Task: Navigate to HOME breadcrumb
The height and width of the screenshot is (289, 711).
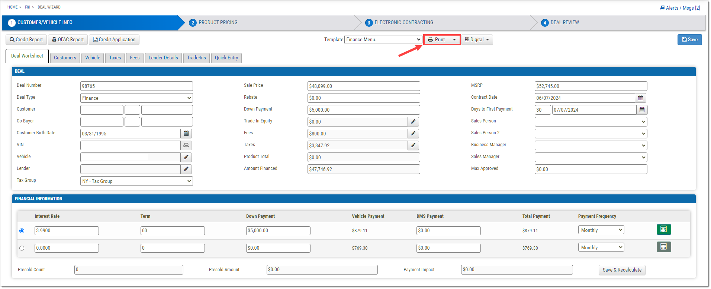Action: (13, 7)
